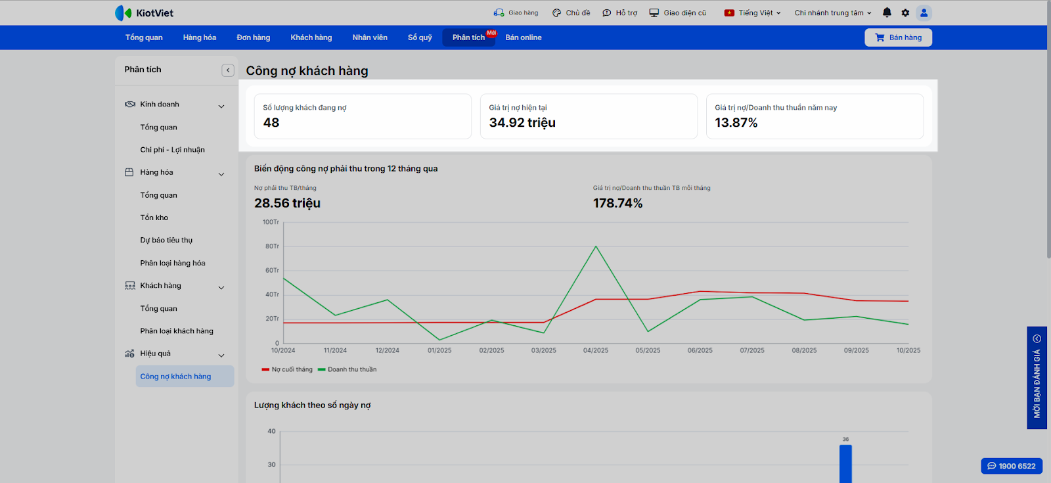Toggle Nợ cuối tháng legend series
1051x483 pixels.
click(287, 369)
